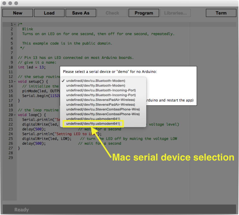Click the Save As button
The image size is (239, 215).
pos(81,13)
